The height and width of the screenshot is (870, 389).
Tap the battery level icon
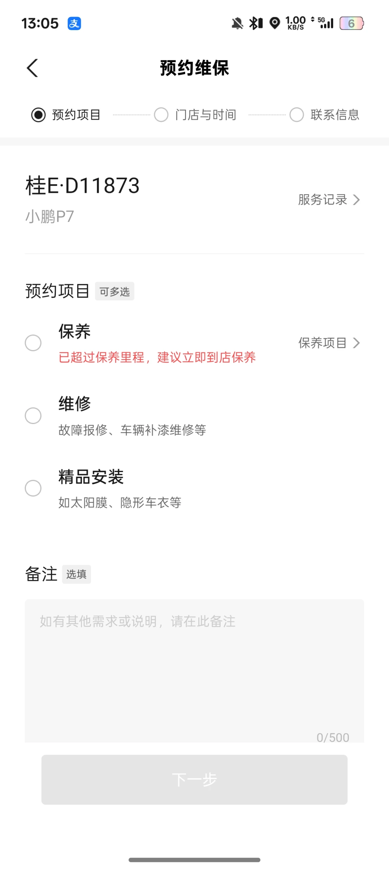pos(351,23)
